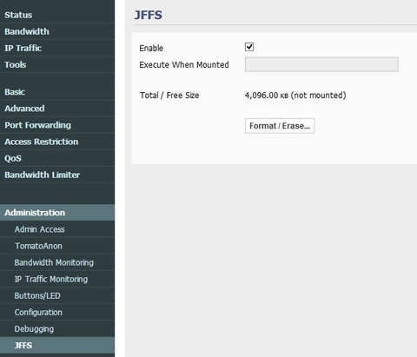Click the Execute When Mounted label

click(184, 64)
